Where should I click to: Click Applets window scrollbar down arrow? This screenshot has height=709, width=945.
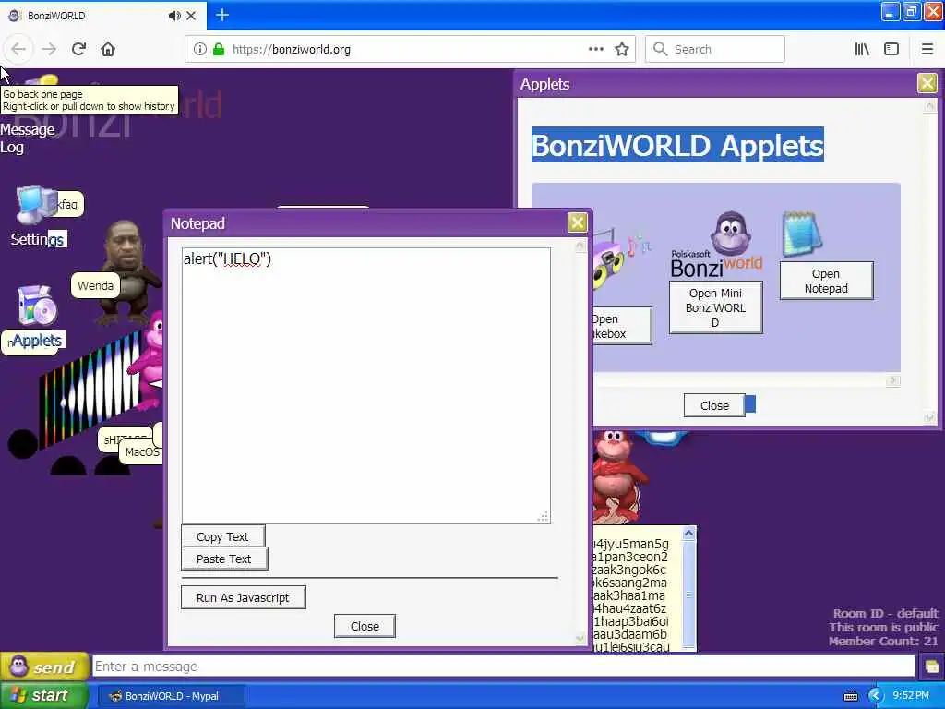click(929, 416)
